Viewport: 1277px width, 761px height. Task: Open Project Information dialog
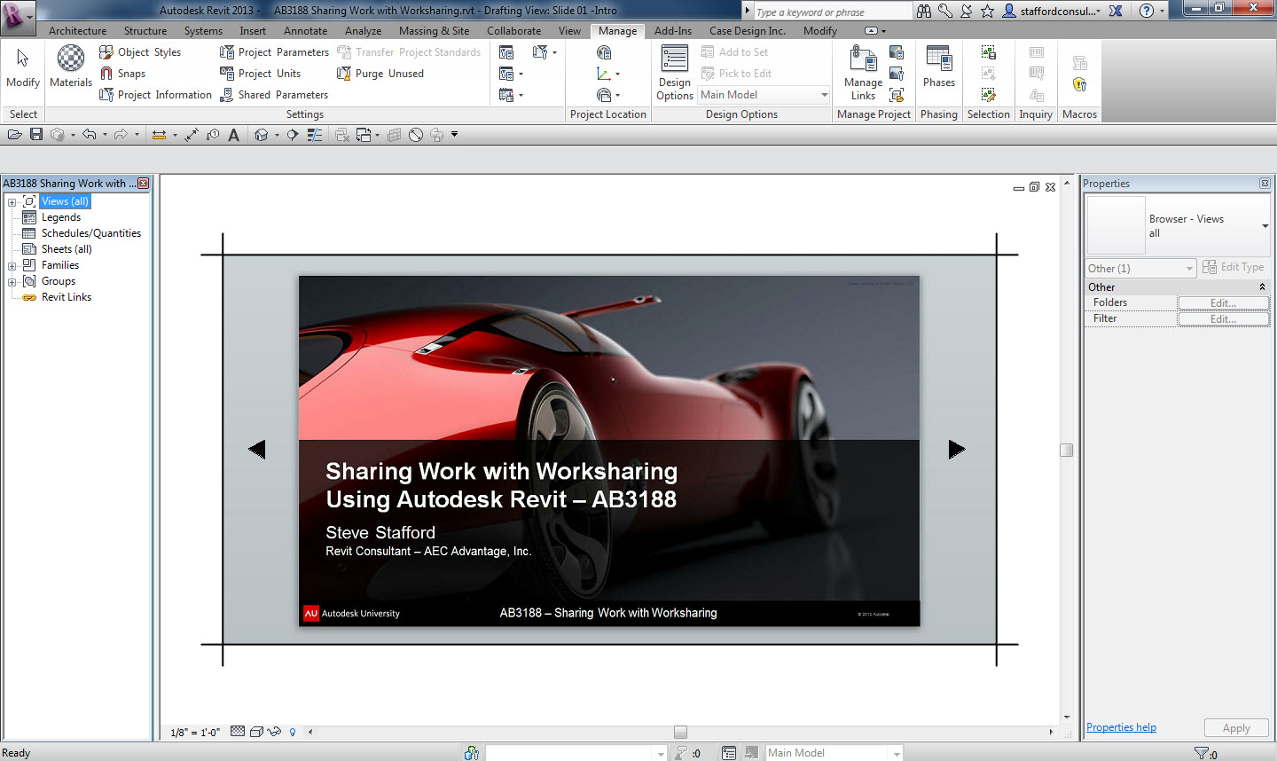click(156, 95)
